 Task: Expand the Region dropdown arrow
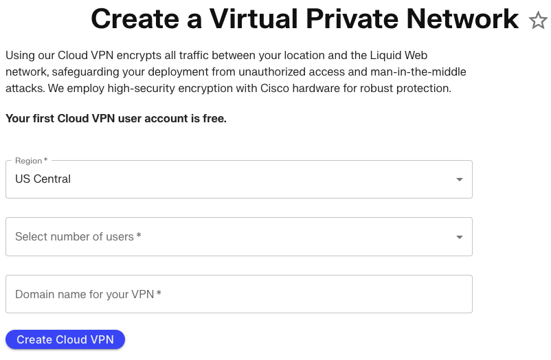459,179
